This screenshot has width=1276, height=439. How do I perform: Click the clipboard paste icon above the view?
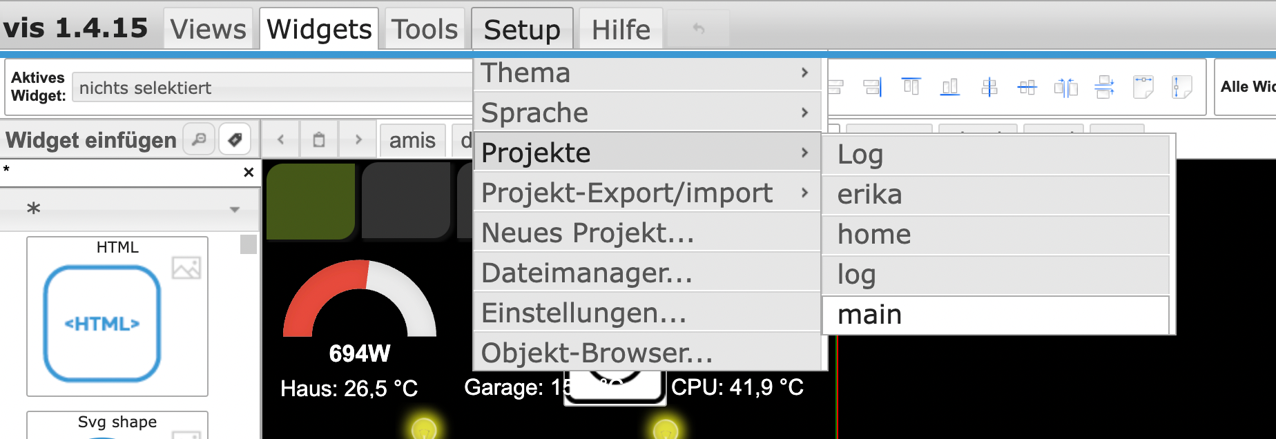pyautogui.click(x=319, y=139)
